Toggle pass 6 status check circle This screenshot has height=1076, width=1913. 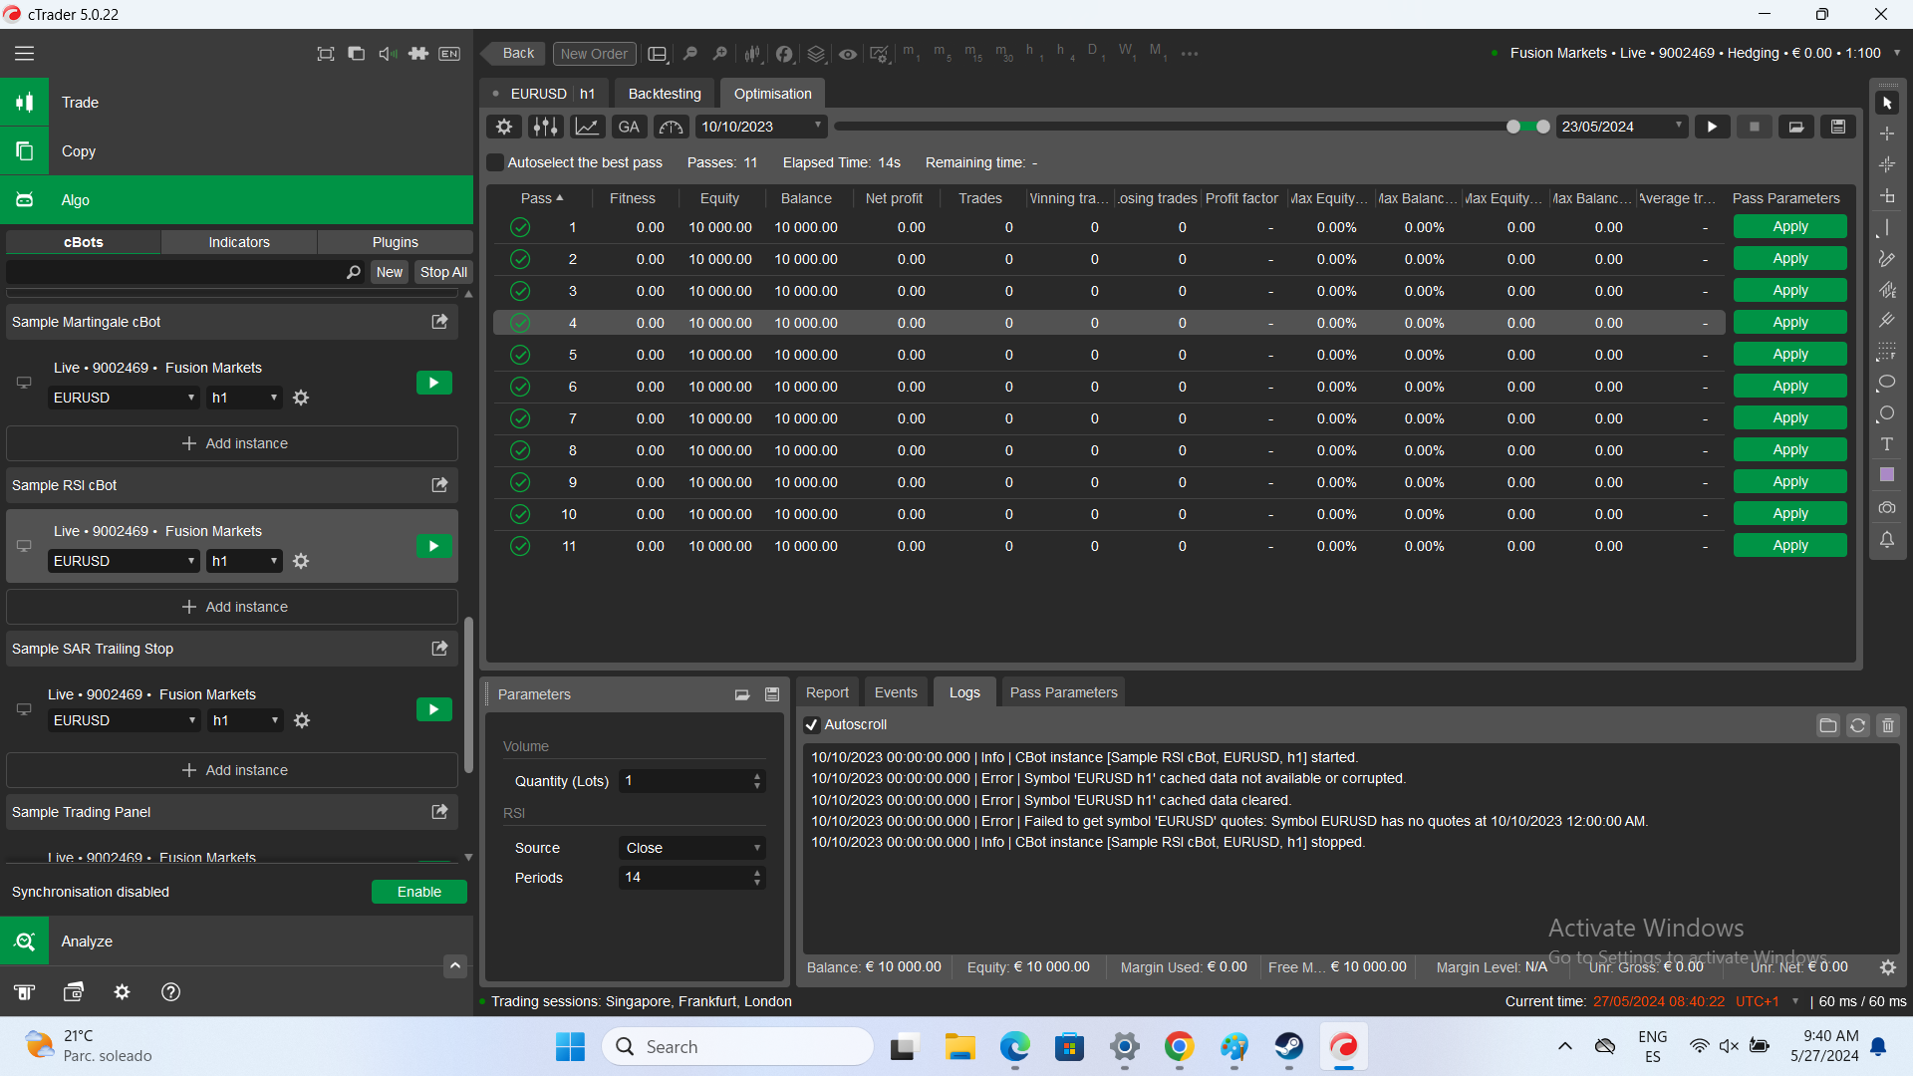[x=520, y=387]
